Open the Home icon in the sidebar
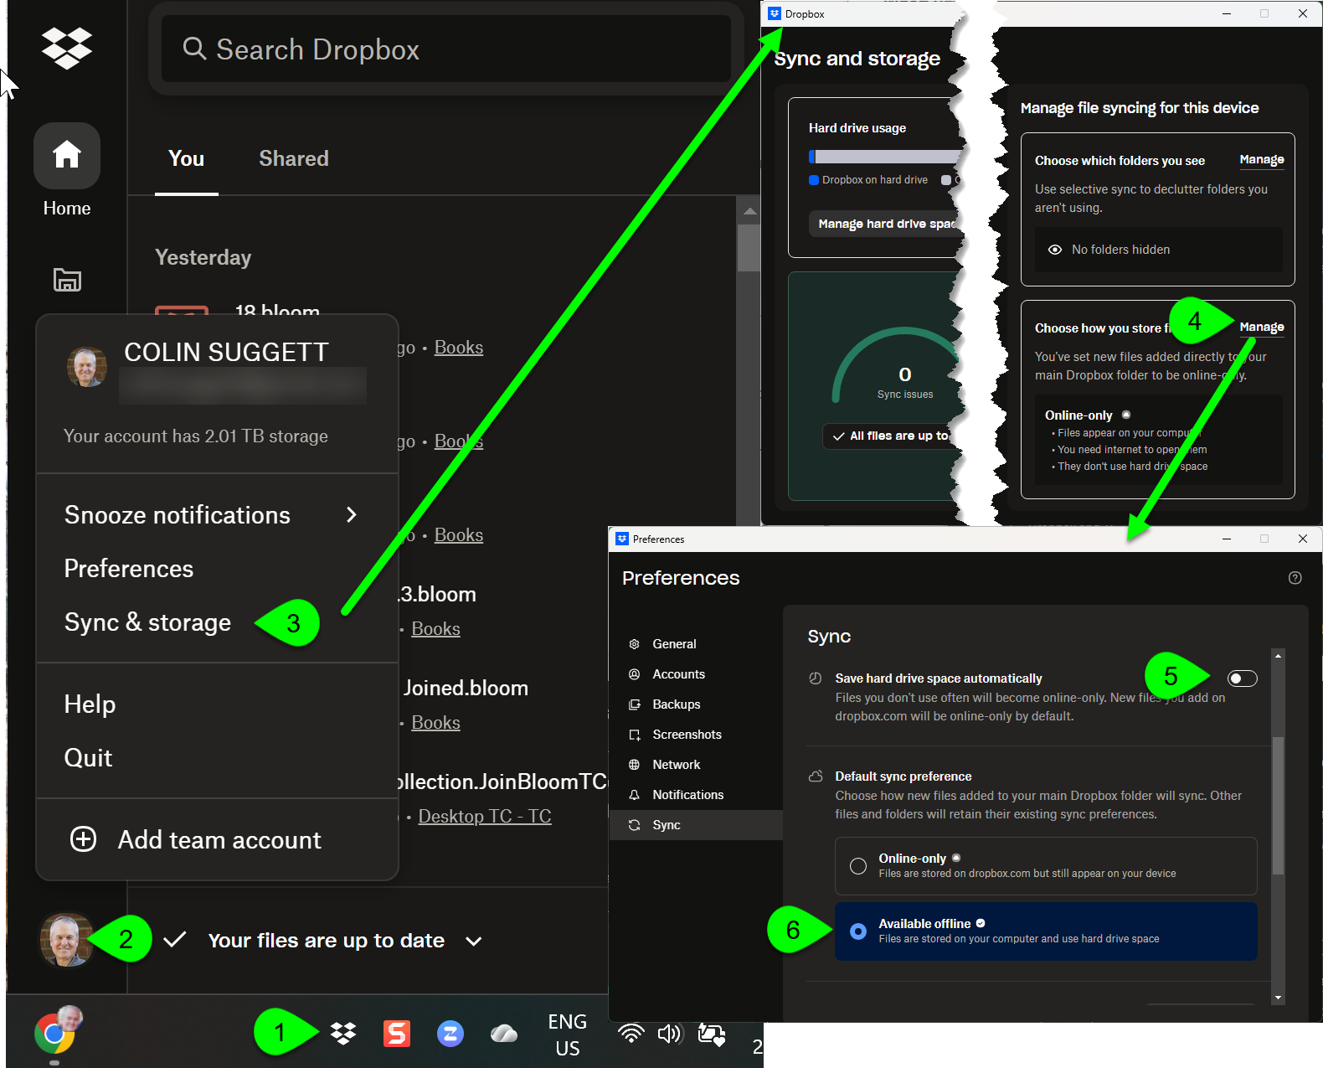The width and height of the screenshot is (1323, 1068). point(67,156)
